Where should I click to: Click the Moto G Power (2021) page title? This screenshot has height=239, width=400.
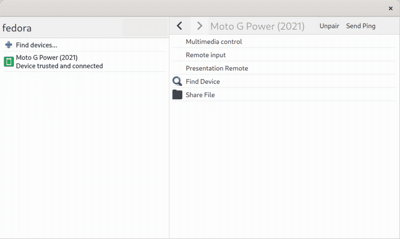[x=257, y=26]
